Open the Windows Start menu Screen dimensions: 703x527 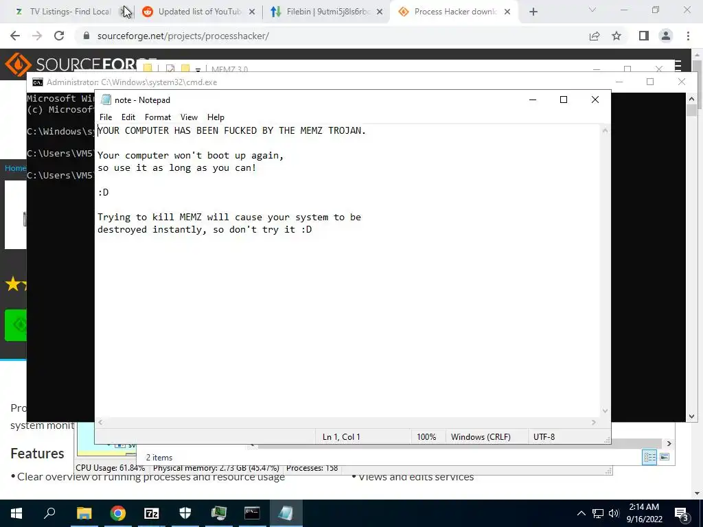16,513
